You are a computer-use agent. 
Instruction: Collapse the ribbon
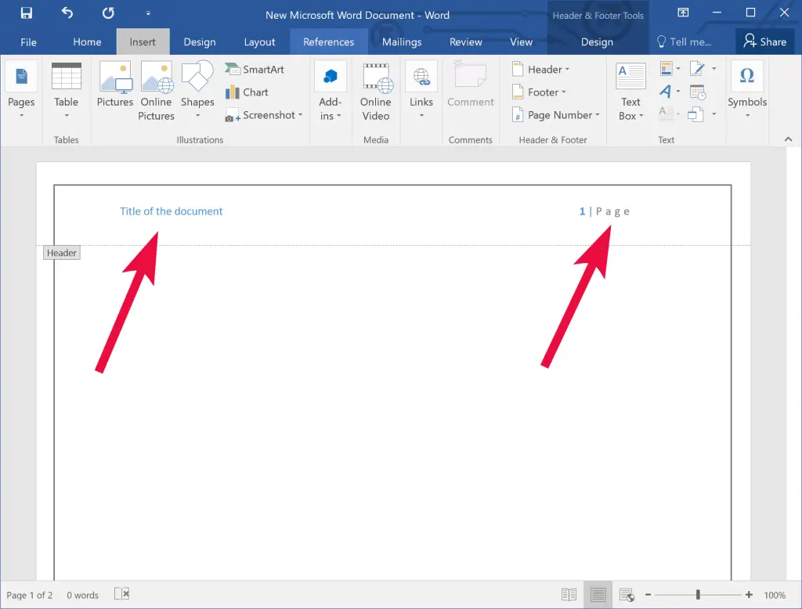[x=789, y=139]
